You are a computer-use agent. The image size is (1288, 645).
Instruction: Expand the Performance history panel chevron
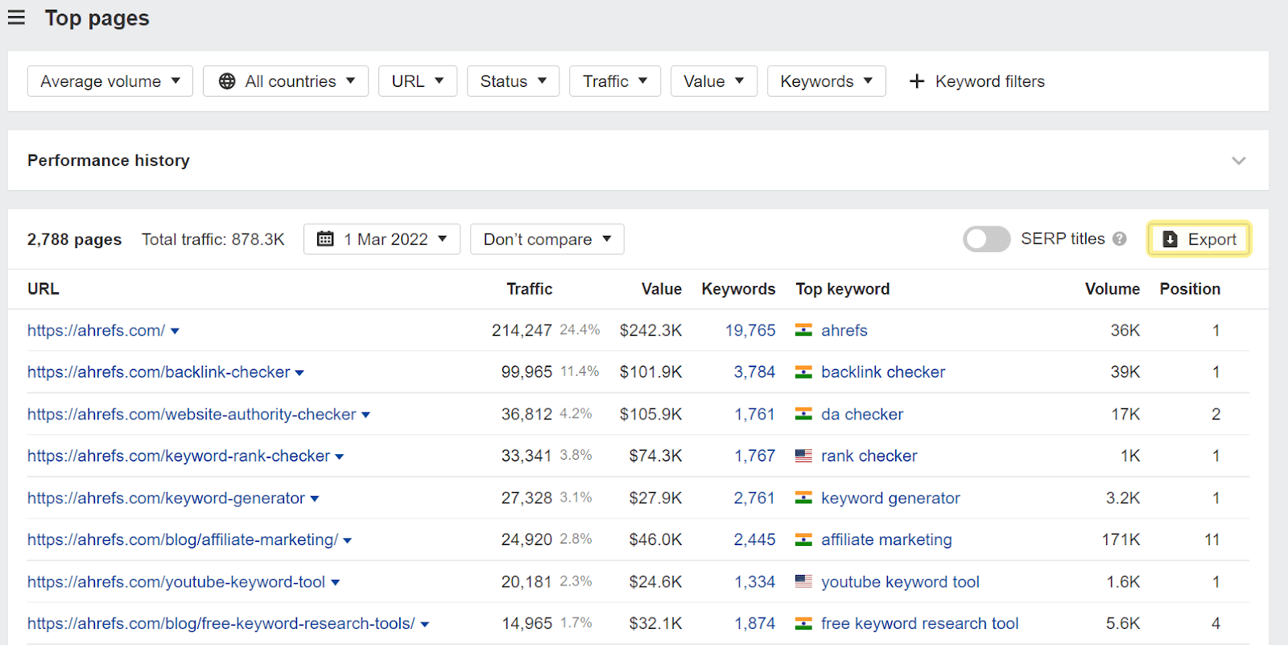(x=1239, y=161)
